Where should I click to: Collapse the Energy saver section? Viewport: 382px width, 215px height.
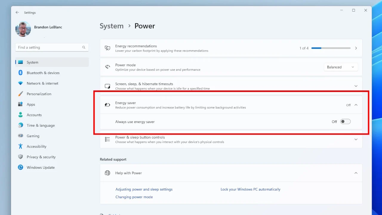pyautogui.click(x=356, y=105)
